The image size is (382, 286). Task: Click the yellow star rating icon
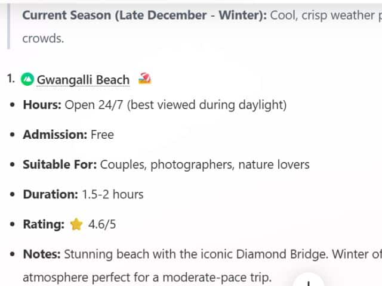pyautogui.click(x=76, y=225)
